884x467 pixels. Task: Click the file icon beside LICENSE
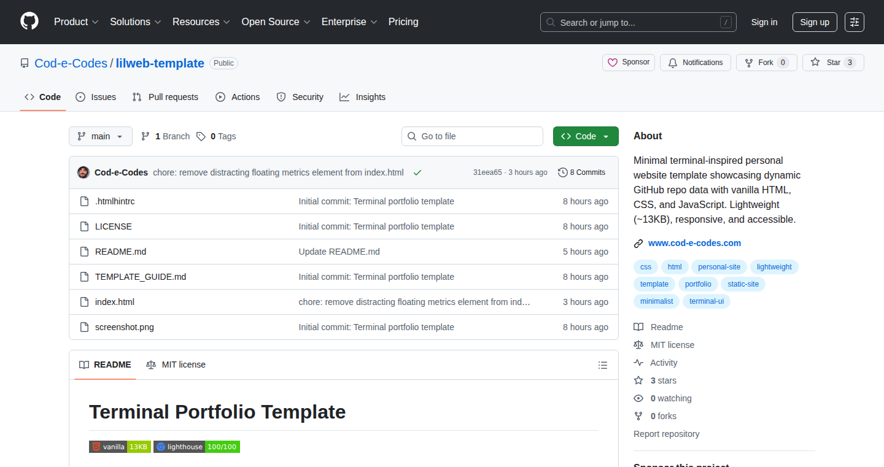click(x=85, y=226)
